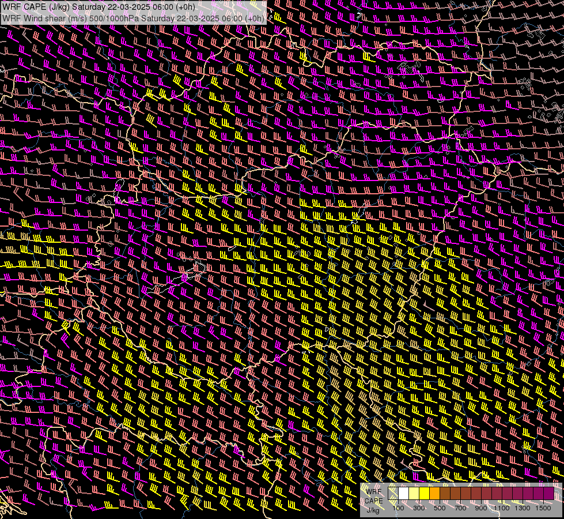This screenshot has width=564, height=519.
Task: Click the WRF CAPE J/kg legend label
Action: tap(373, 501)
